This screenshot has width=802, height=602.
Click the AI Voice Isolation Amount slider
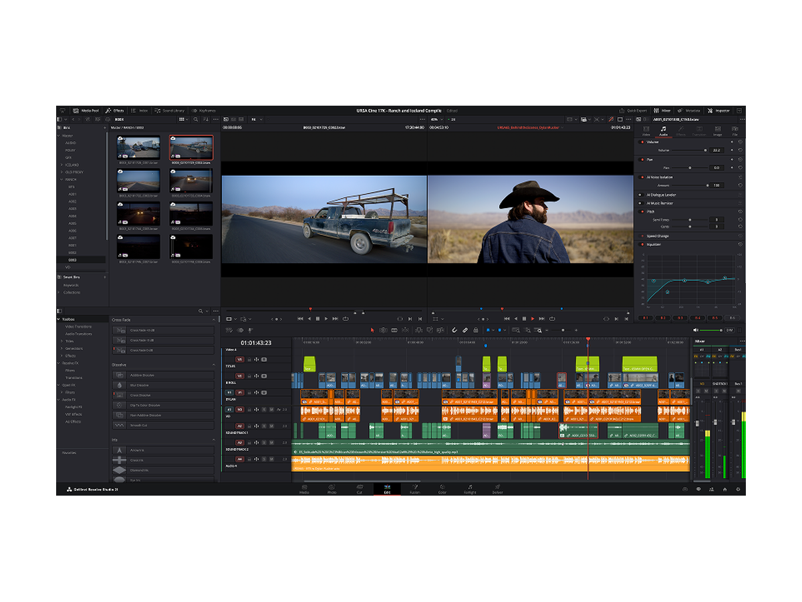690,185
